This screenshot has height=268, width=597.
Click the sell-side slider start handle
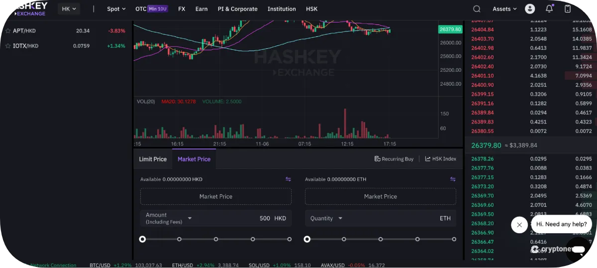(x=307, y=239)
